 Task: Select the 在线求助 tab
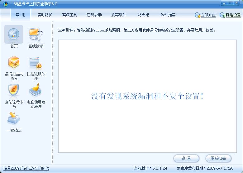pos(94,15)
